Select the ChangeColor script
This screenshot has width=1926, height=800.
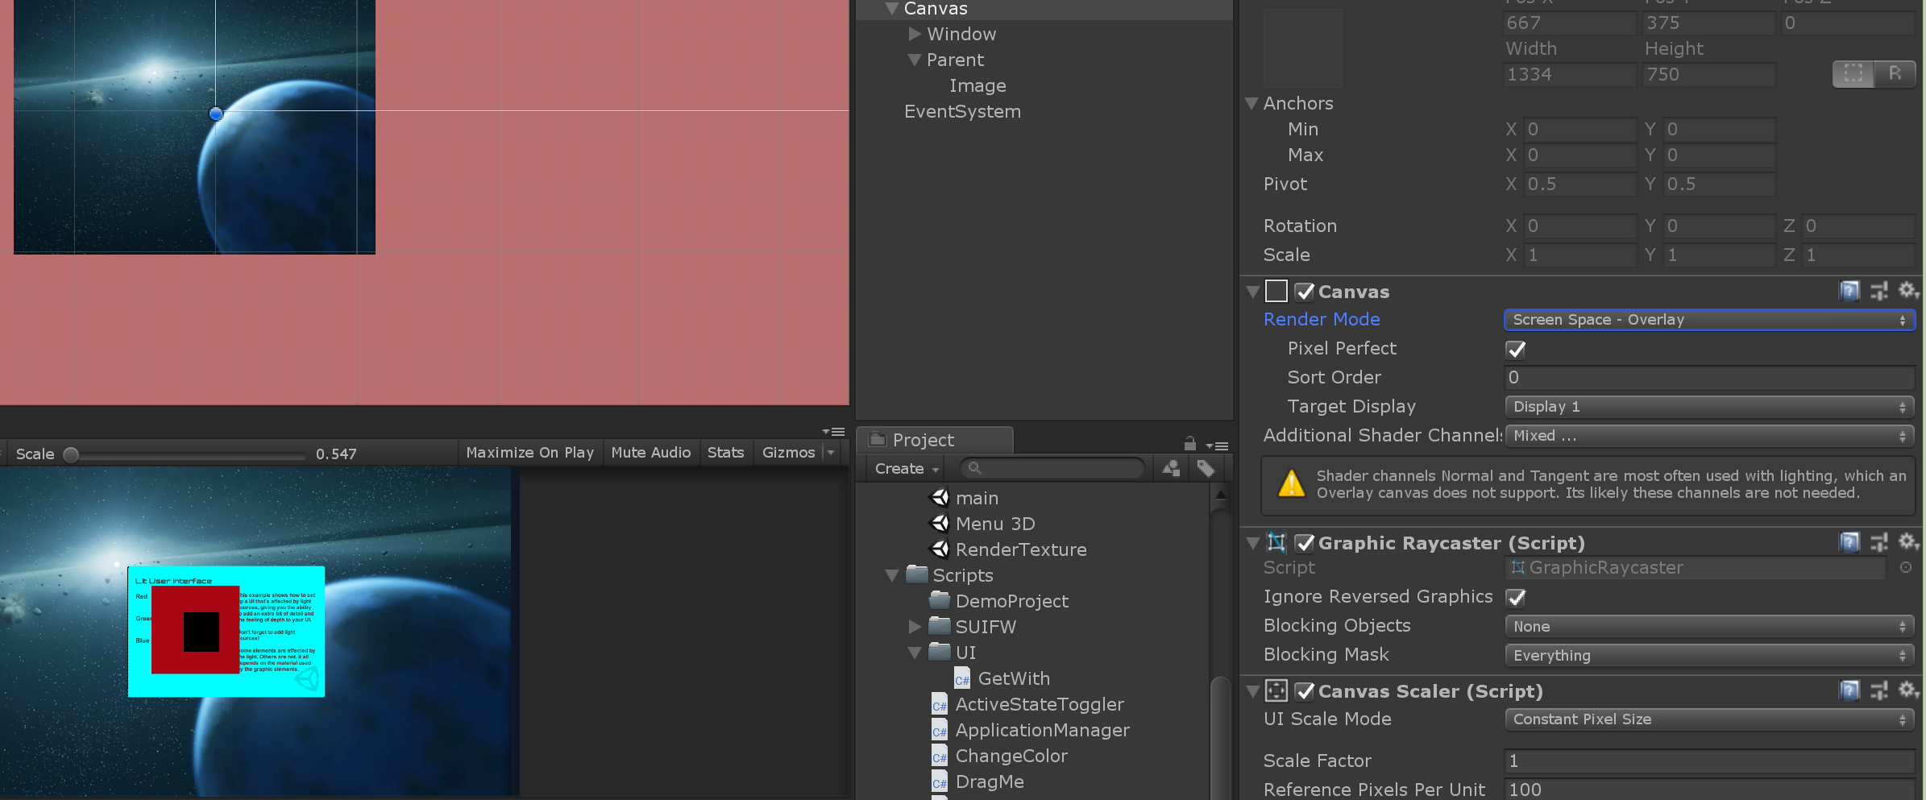[x=1000, y=756]
